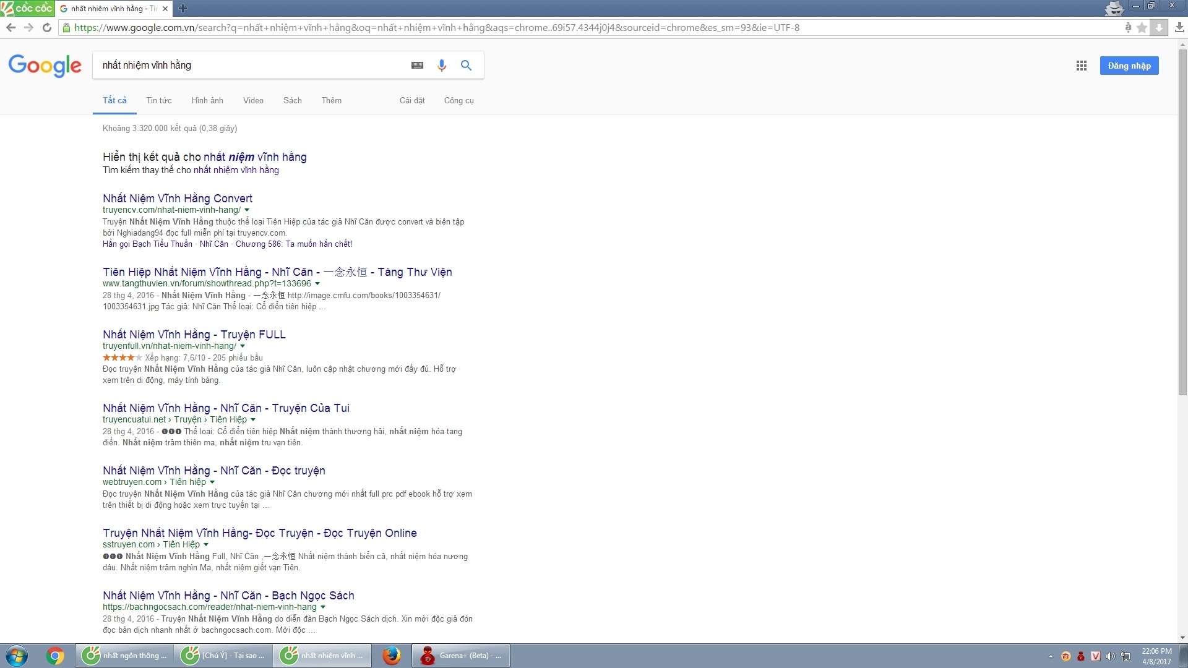Expand the dropdown arrow beside truyenfull.vn URL
The height and width of the screenshot is (668, 1188).
(243, 346)
